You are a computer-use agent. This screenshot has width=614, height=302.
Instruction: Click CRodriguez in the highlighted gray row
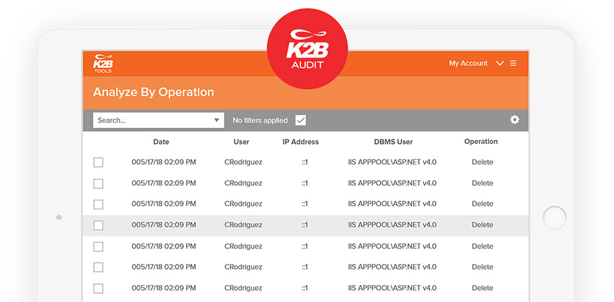click(243, 225)
